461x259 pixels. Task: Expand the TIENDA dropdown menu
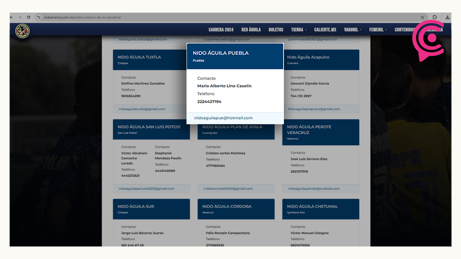pos(299,30)
